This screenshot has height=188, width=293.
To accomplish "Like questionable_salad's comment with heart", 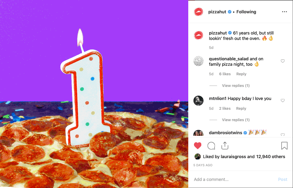I will point(283,61).
